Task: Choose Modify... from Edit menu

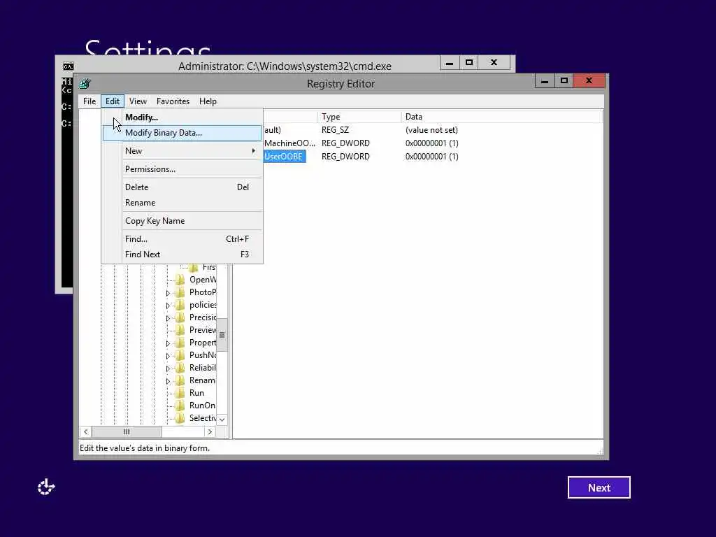Action: point(182,117)
